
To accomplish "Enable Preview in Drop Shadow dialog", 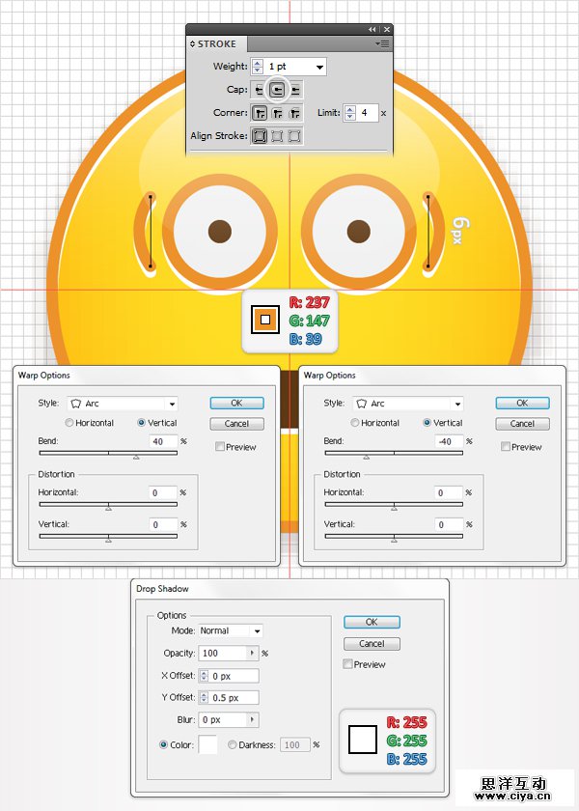I will click(348, 664).
